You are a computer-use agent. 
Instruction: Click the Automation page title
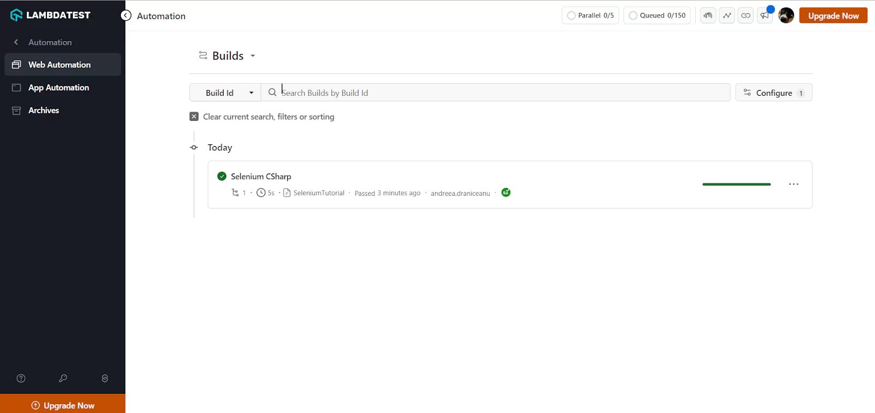coord(161,16)
